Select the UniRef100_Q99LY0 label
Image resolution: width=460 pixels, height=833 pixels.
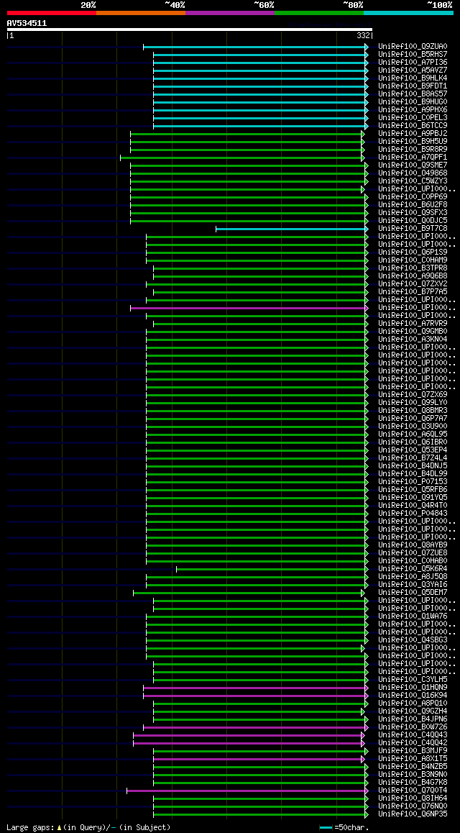413,404
